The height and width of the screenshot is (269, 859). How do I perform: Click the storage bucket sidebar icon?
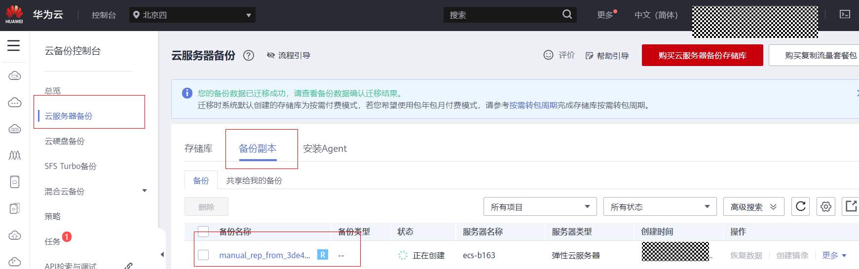pyautogui.click(x=15, y=182)
